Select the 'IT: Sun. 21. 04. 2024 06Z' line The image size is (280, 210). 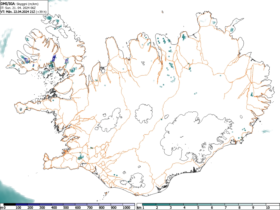[x=17, y=8]
